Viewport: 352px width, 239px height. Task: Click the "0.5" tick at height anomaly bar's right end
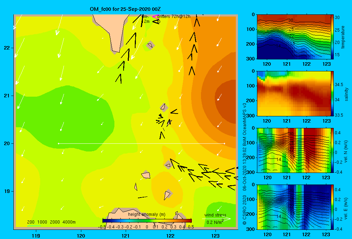pos(191,227)
